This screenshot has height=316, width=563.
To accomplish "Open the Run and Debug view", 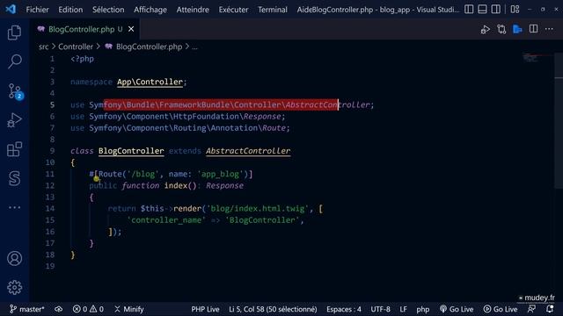I will coord(14,120).
